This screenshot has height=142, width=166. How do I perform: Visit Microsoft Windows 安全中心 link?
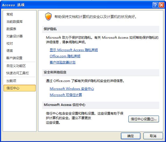pyautogui.click(x=72, y=88)
